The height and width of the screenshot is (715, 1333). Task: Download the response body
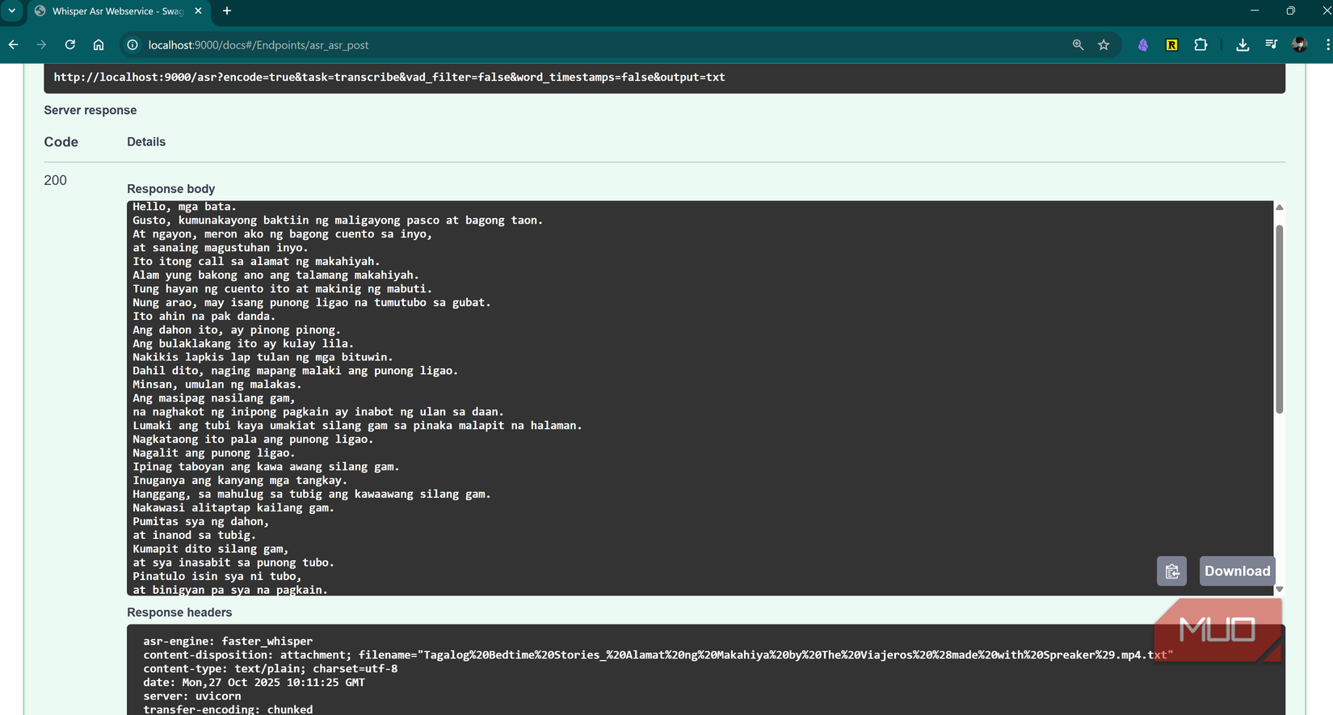coord(1237,571)
